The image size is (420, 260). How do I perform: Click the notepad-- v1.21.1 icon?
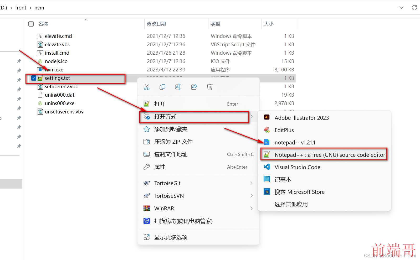pyautogui.click(x=267, y=142)
